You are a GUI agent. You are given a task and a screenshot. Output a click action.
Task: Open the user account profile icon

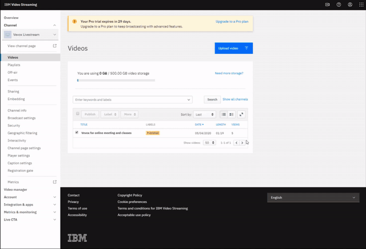pyautogui.click(x=350, y=5)
